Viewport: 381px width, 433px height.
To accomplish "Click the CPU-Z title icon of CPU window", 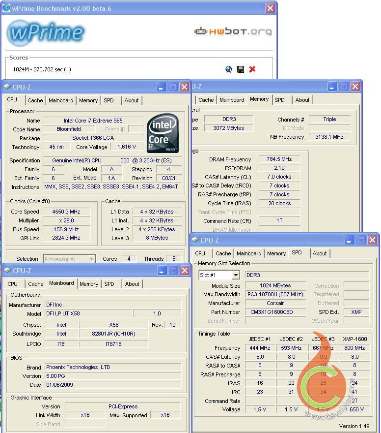I will [x=7, y=87].
